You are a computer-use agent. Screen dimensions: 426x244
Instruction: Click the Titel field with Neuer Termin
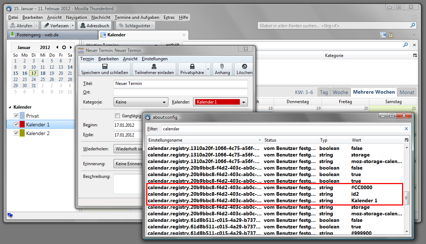tap(181, 84)
